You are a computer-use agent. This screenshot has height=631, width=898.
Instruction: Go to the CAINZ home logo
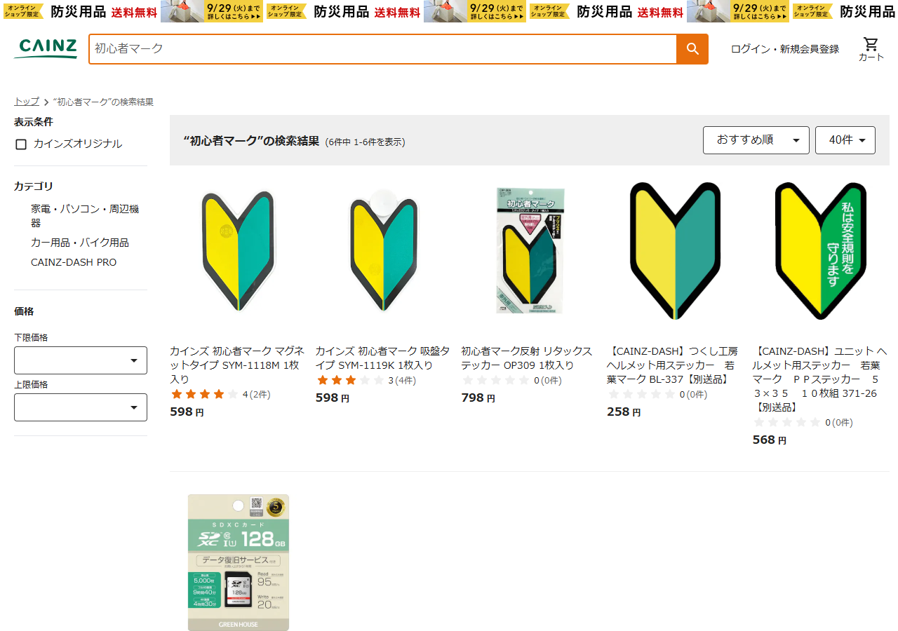46,48
